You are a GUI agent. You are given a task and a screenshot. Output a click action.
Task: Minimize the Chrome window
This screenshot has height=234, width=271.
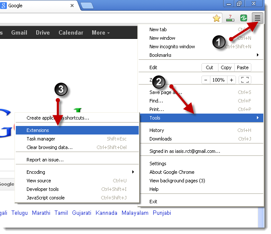pyautogui.click(x=229, y=4)
